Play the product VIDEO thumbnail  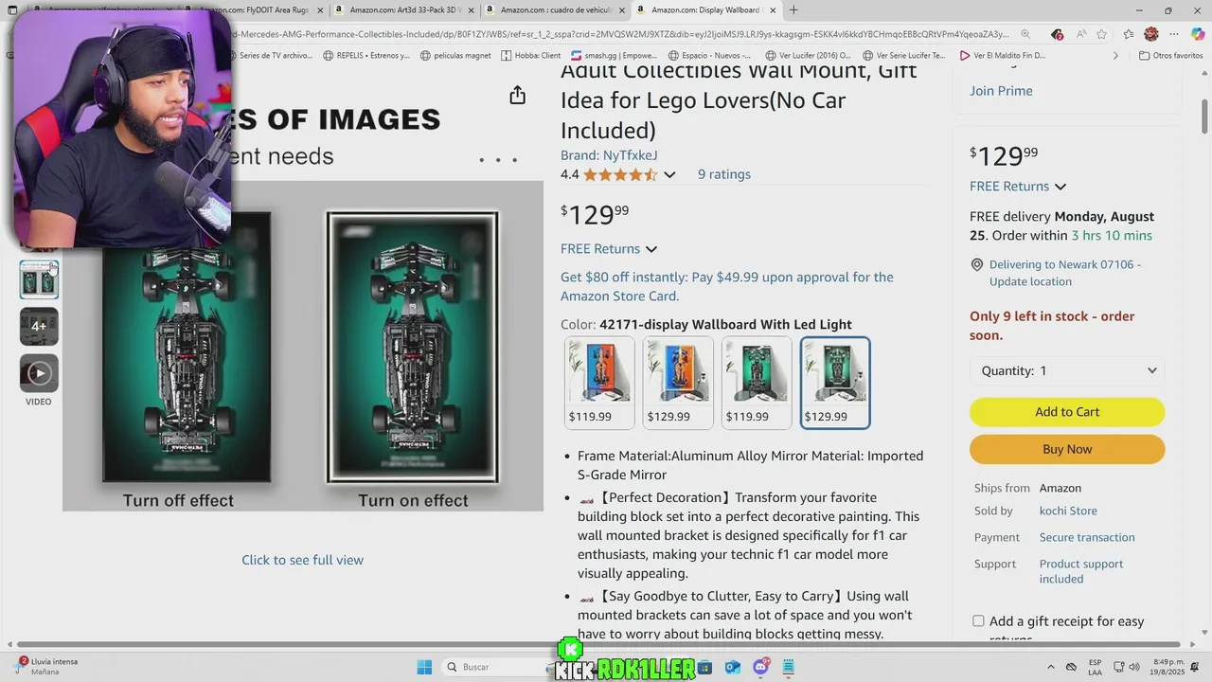(39, 373)
